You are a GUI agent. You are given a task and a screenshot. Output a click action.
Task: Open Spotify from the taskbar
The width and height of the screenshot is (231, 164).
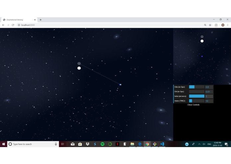(102, 144)
